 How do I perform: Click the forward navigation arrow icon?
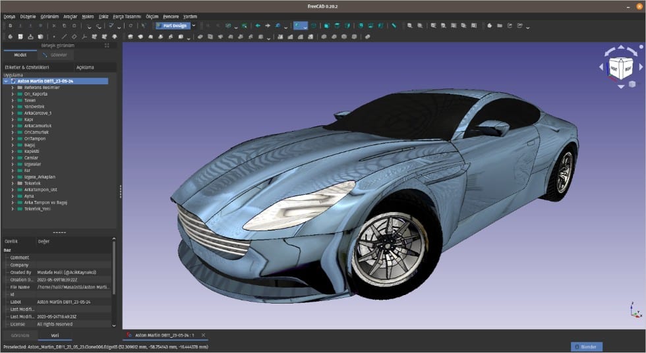click(268, 26)
